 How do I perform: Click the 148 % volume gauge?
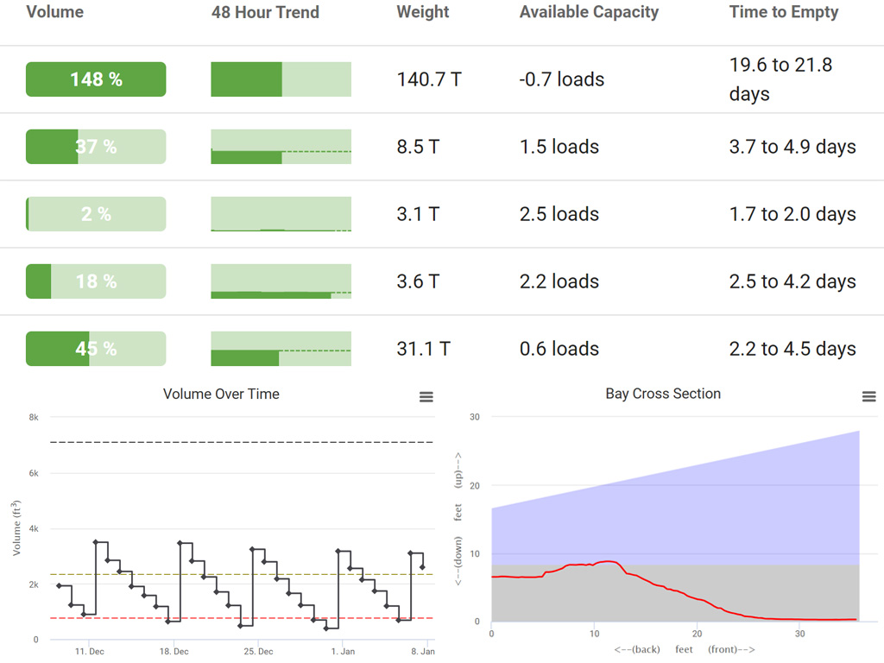95,79
